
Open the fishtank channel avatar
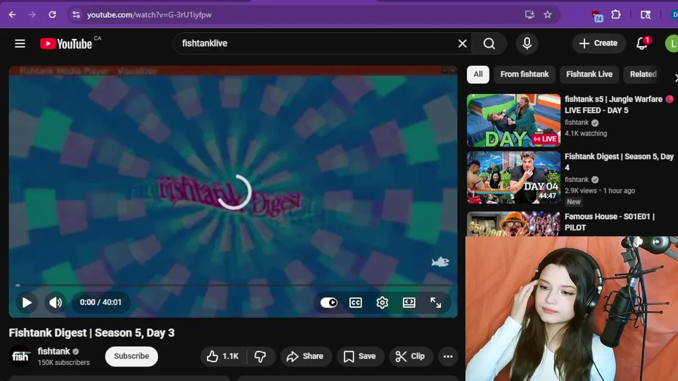pos(20,356)
